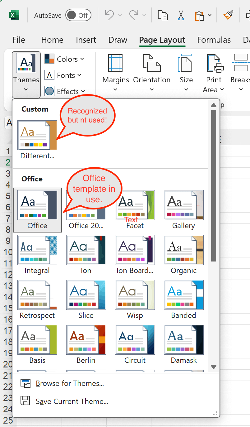Click the Excel app icon
Image resolution: width=250 pixels, height=427 pixels.
[x=14, y=15]
